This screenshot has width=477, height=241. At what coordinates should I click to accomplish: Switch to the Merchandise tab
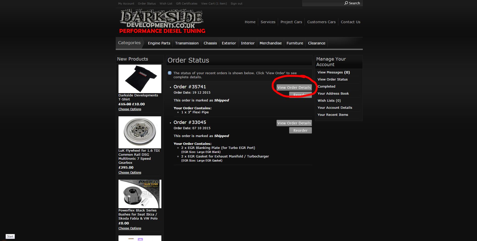(271, 43)
